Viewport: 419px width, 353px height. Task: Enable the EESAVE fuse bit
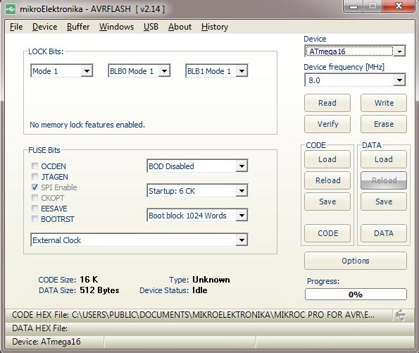[35, 208]
